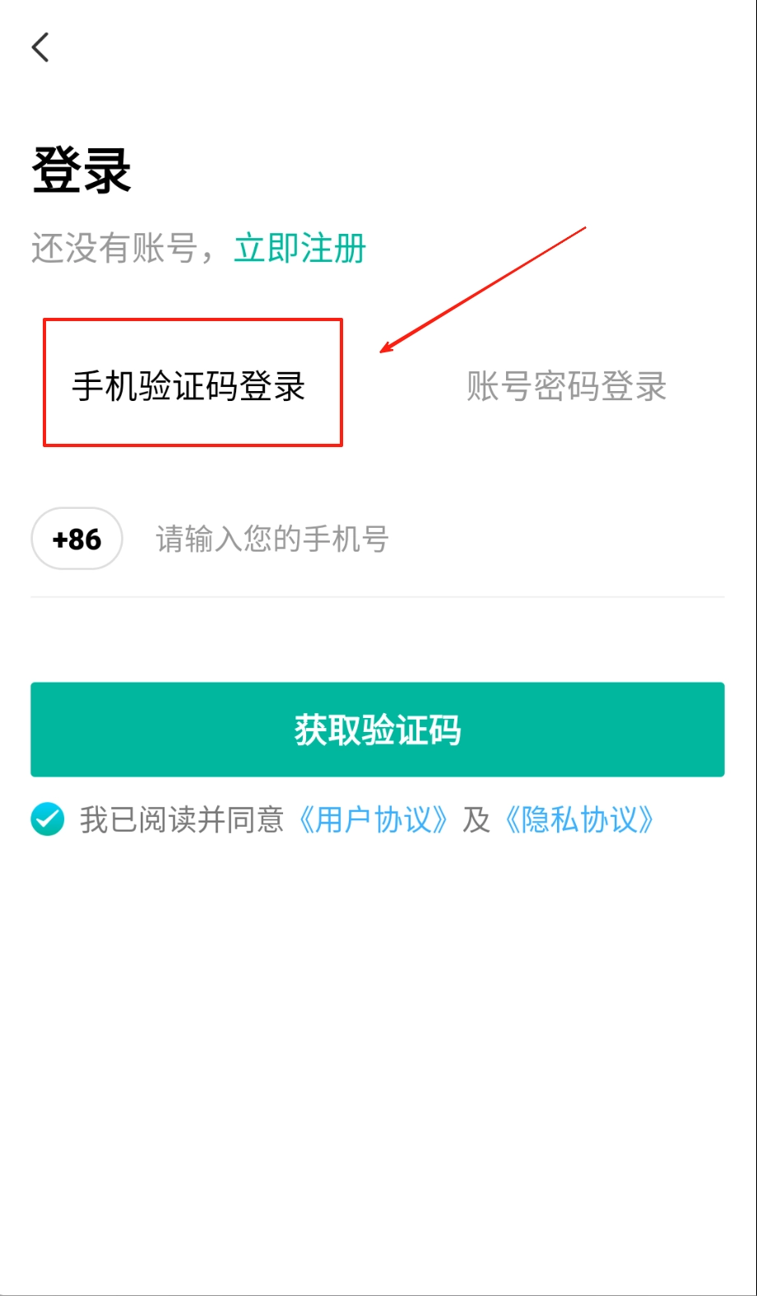
Task: Uncheck the teal agreement checkmark
Action: 48,819
